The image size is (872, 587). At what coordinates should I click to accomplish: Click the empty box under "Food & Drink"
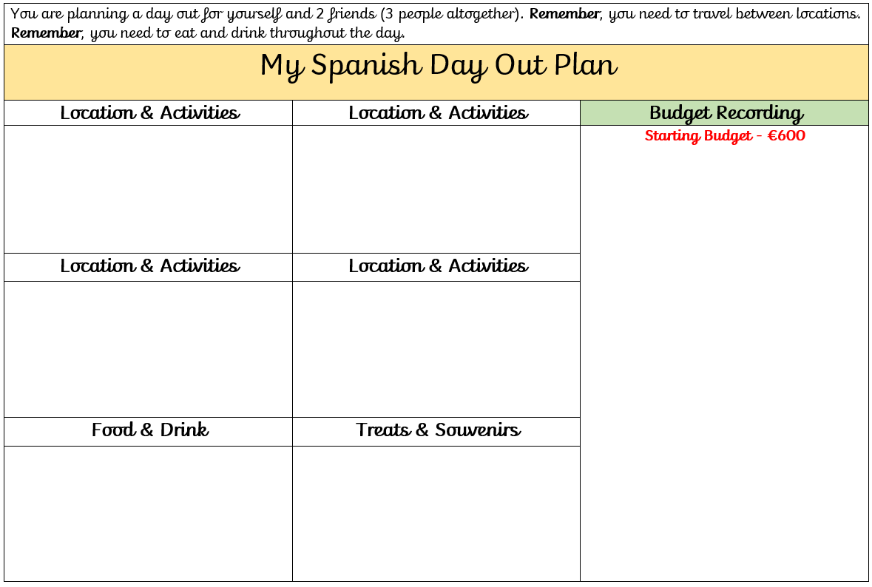pos(148,513)
